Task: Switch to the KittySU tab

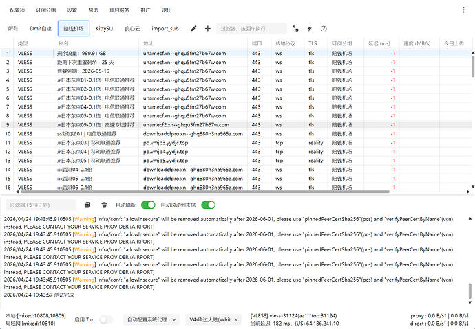Action: click(x=104, y=29)
